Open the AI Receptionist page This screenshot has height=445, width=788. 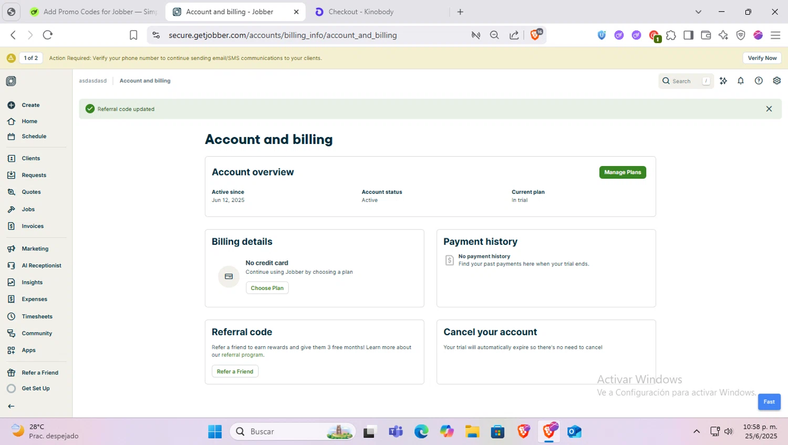[x=35, y=266]
